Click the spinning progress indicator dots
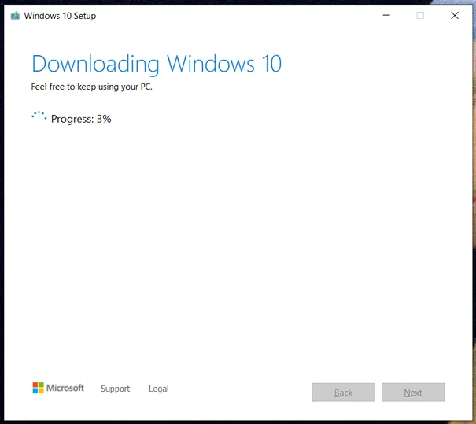476x424 pixels. [x=39, y=116]
